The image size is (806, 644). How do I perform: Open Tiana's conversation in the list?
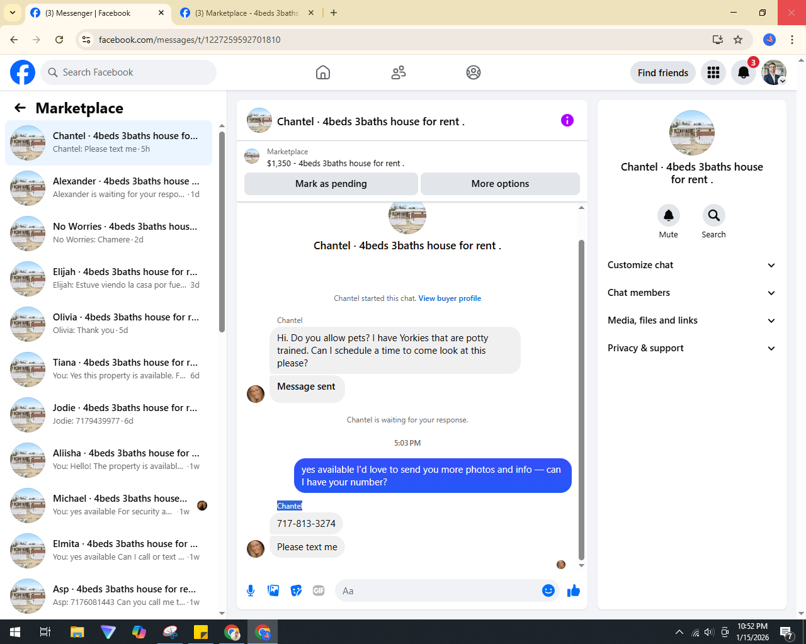pos(108,370)
